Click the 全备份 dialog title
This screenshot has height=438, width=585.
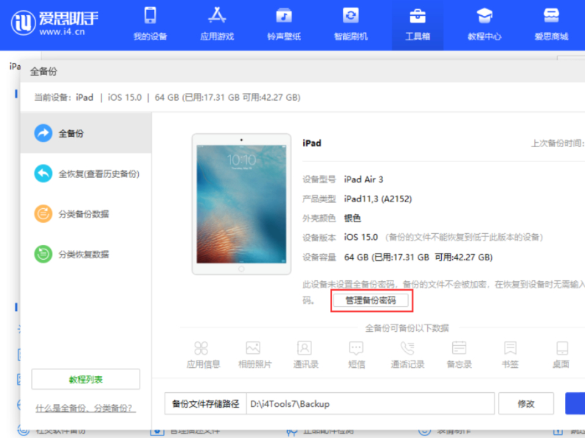coord(43,71)
